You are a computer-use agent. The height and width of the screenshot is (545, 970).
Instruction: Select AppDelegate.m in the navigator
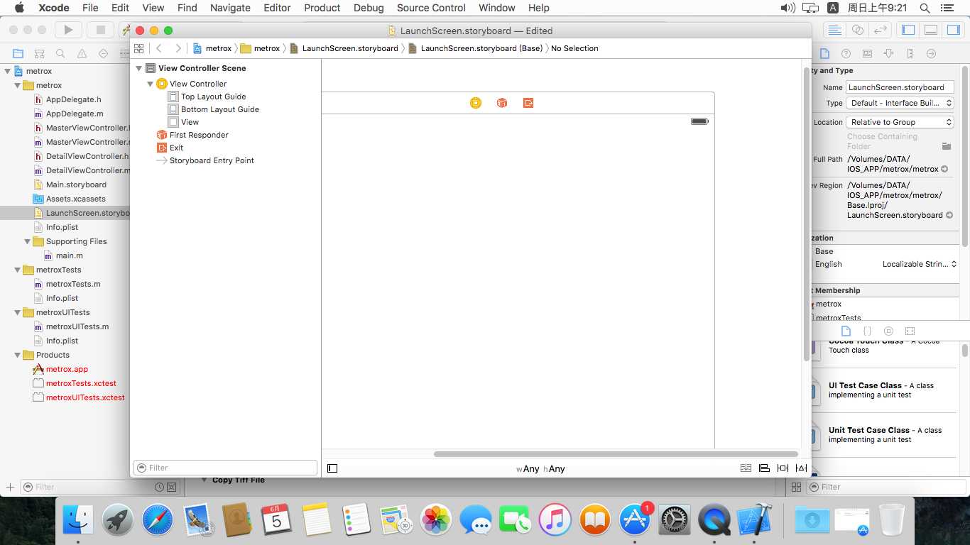pos(75,114)
